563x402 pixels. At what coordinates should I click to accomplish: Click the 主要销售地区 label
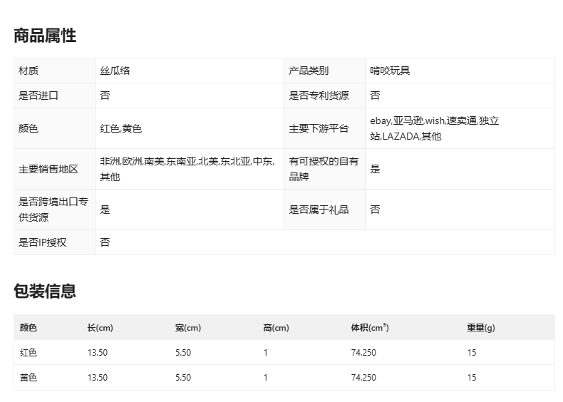pos(48,169)
